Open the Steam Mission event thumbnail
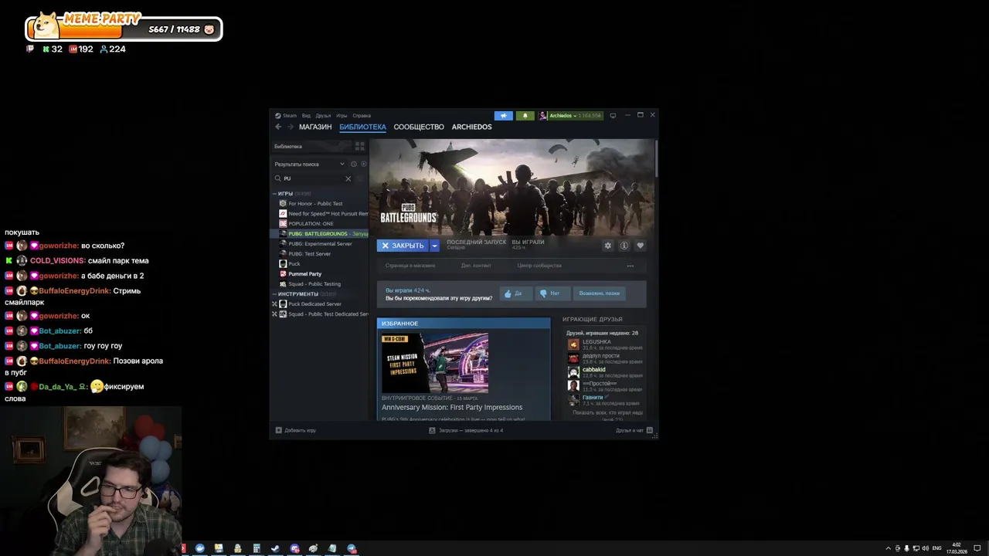The height and width of the screenshot is (556, 989). [x=435, y=363]
